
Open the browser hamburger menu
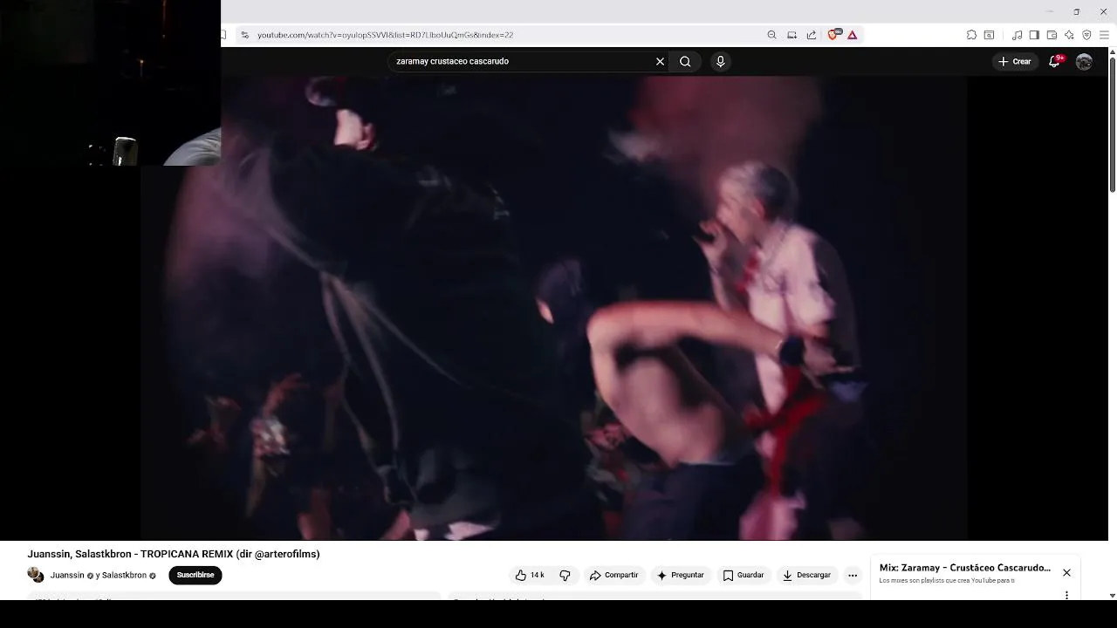tap(1104, 35)
